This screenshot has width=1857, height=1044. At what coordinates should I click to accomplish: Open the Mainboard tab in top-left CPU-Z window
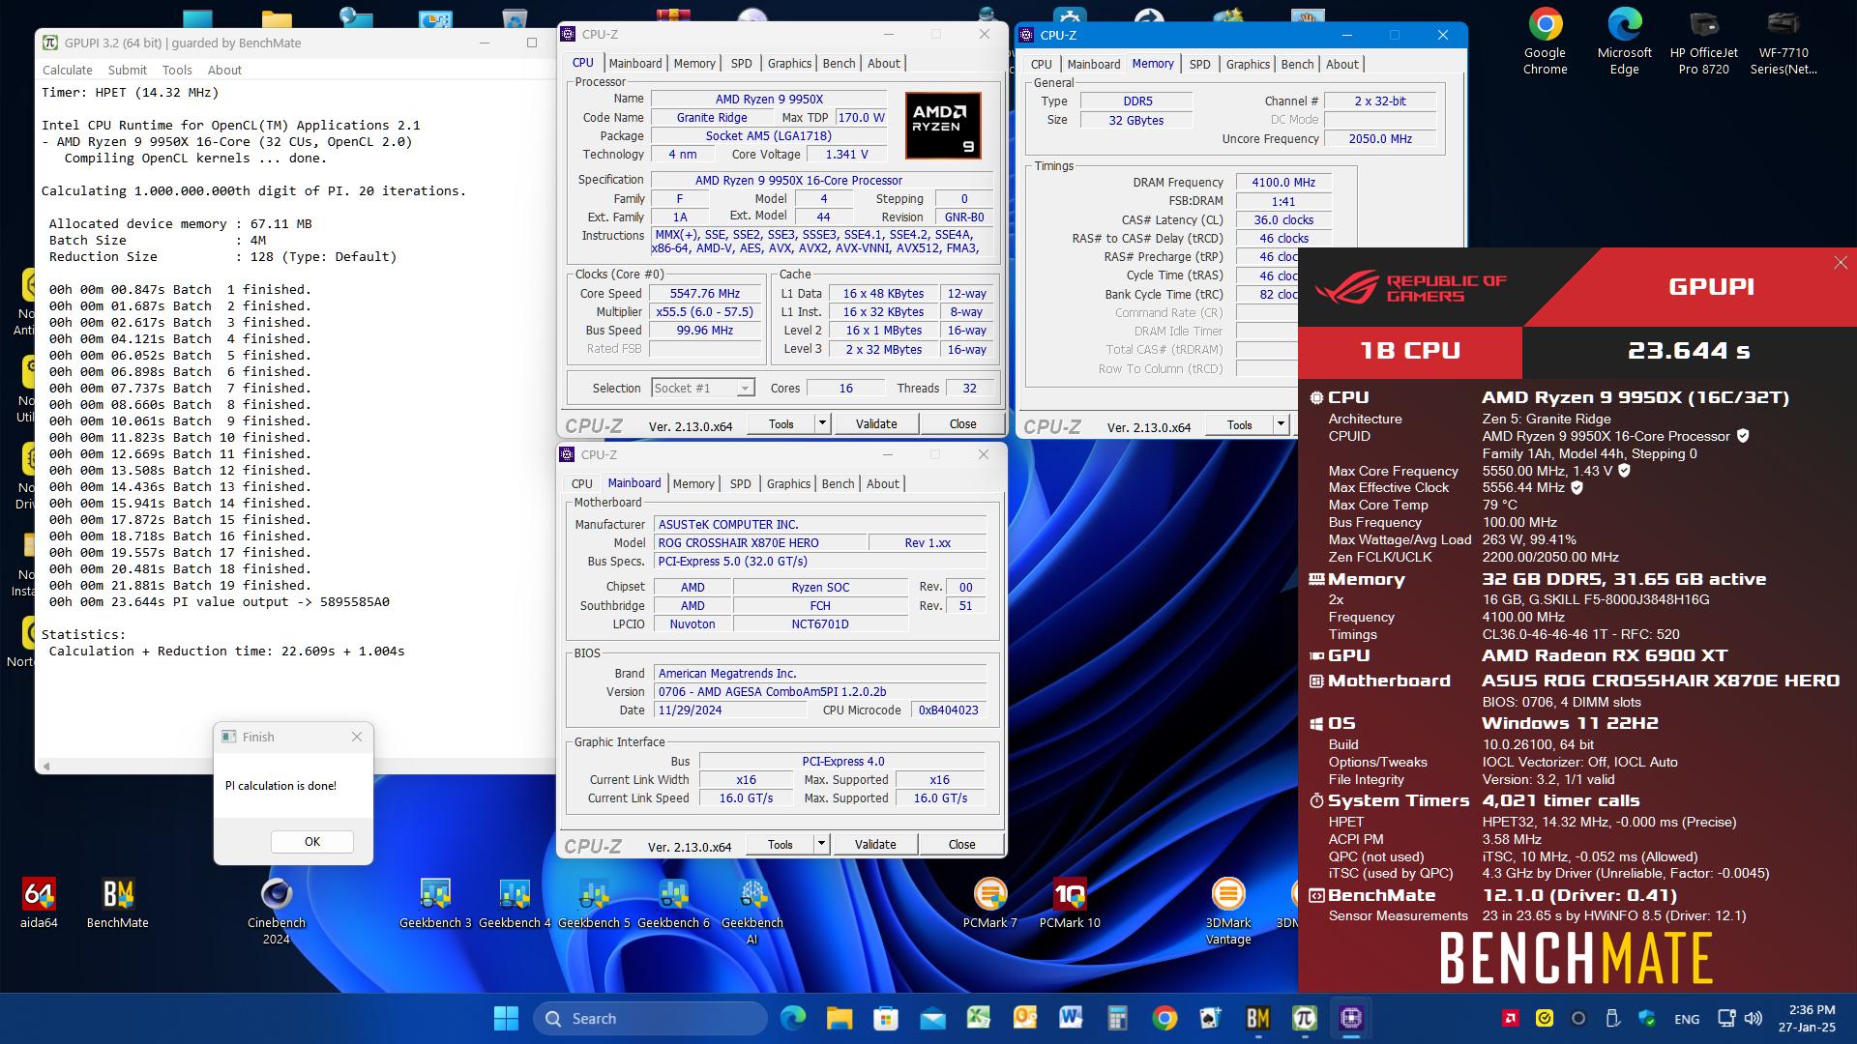point(635,63)
